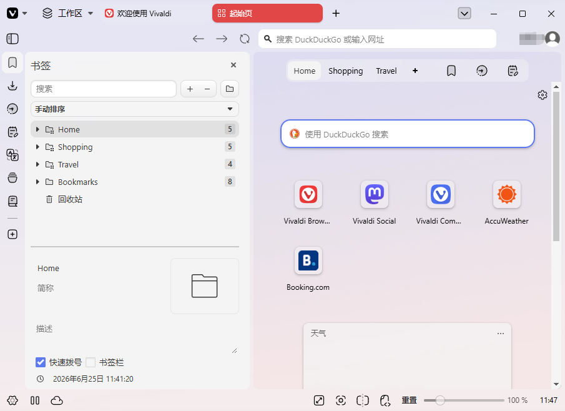565x411 pixels.
Task: Open sync cloud icon in status bar
Action: coord(57,400)
